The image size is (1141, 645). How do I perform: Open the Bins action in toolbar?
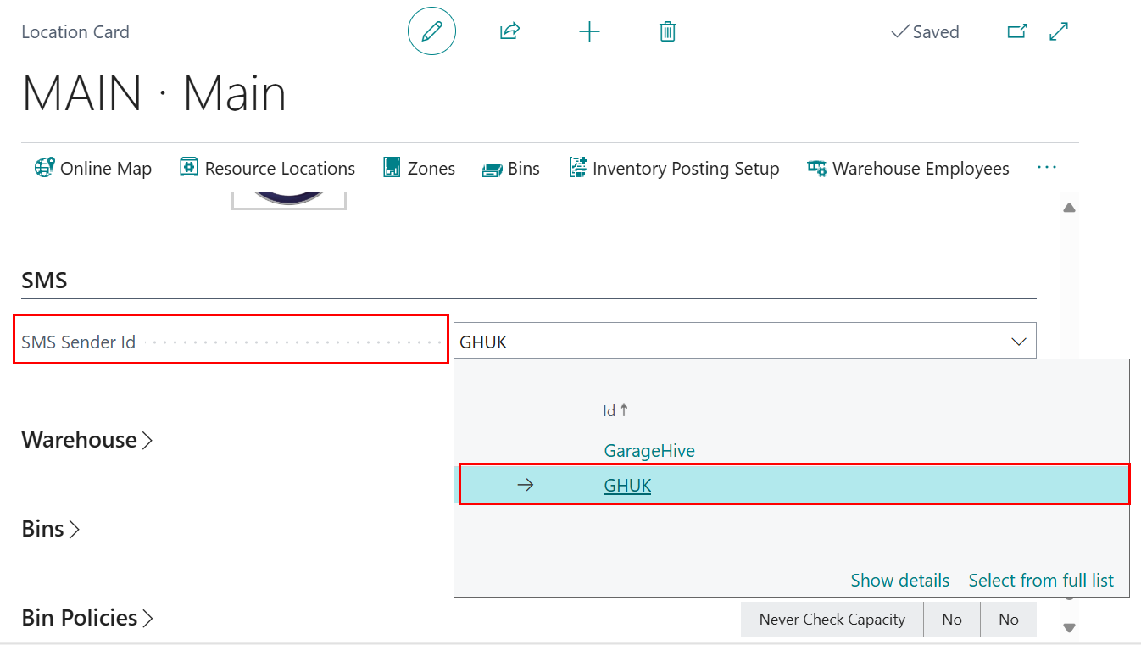click(x=511, y=168)
